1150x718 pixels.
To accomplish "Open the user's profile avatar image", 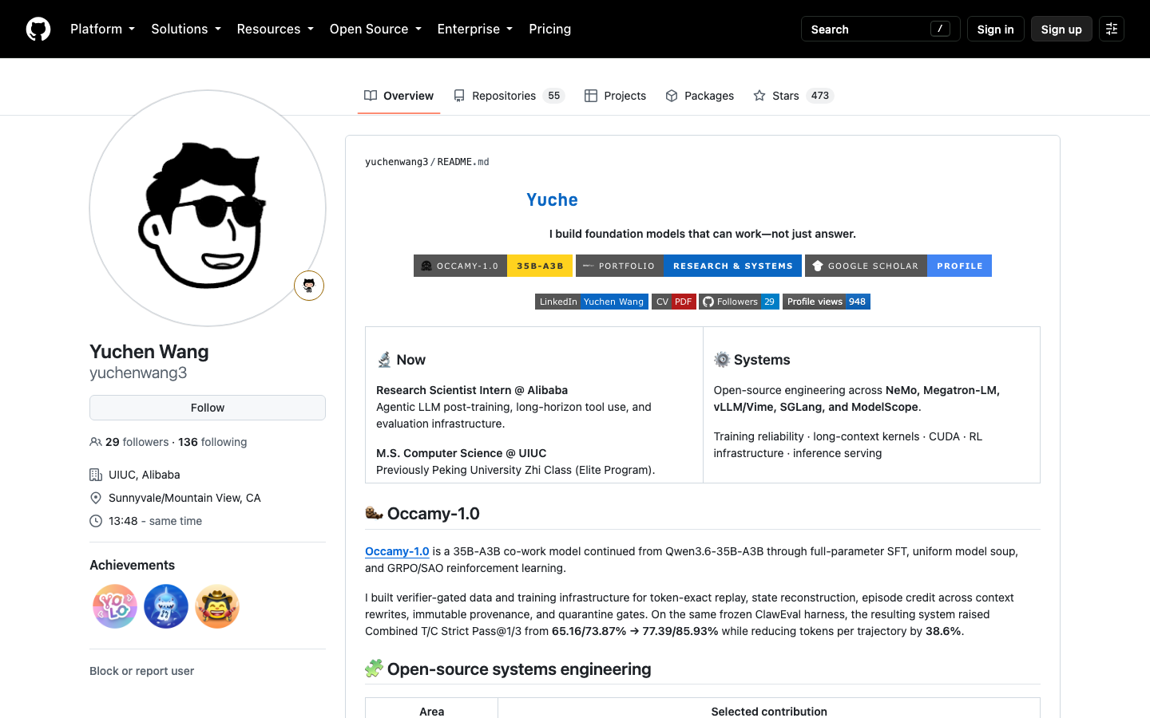I will pyautogui.click(x=208, y=208).
